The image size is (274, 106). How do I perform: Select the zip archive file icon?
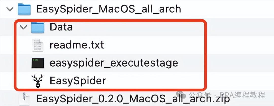pyautogui.click(x=24, y=99)
